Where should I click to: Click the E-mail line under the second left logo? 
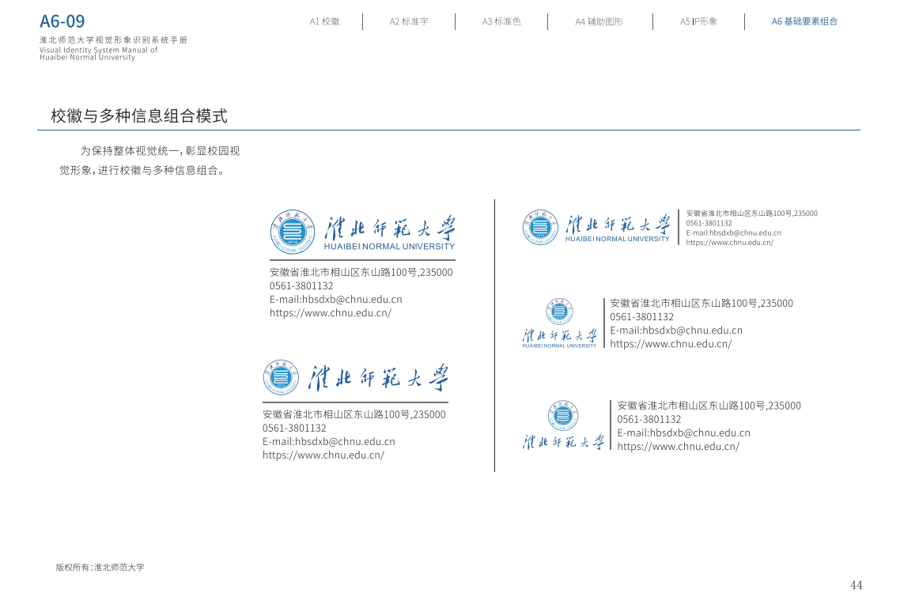pyautogui.click(x=329, y=442)
